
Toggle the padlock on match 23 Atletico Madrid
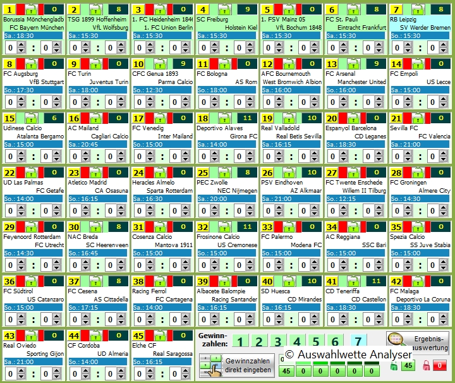tap(96, 173)
